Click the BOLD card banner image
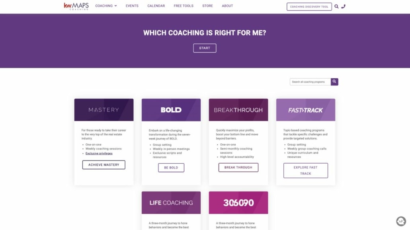410x230 pixels. point(171,110)
